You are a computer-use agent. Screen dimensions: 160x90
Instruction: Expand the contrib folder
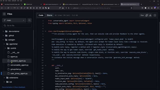[x=5, y=48]
